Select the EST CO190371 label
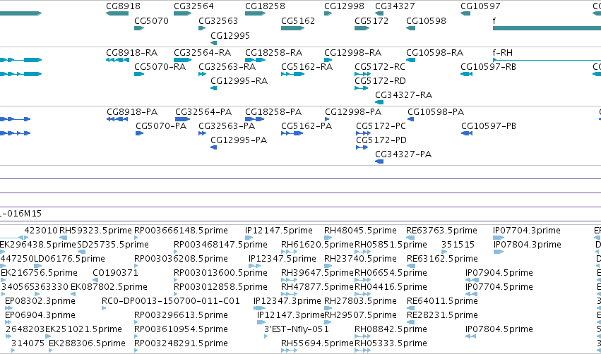The width and height of the screenshot is (601, 354). click(x=115, y=273)
